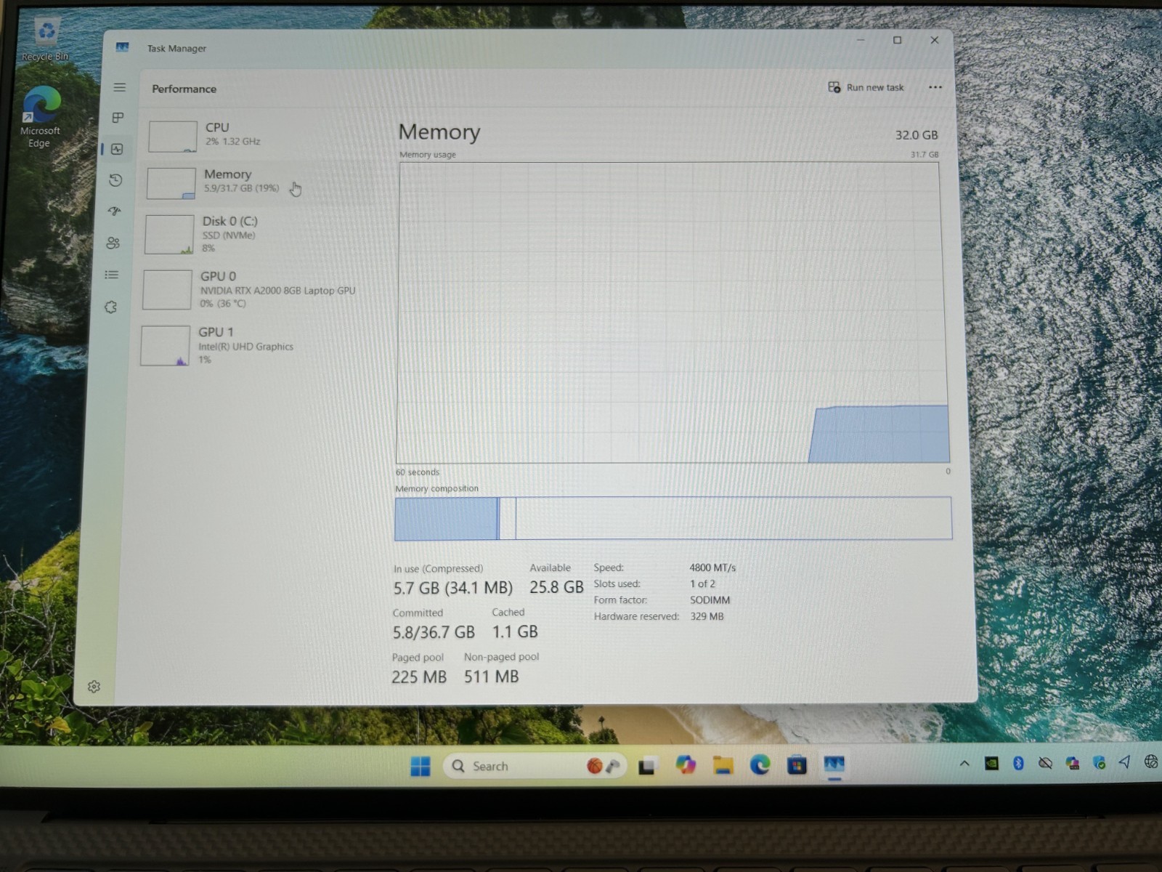The image size is (1162, 872).
Task: Open Task View on the taskbar
Action: [x=647, y=766]
